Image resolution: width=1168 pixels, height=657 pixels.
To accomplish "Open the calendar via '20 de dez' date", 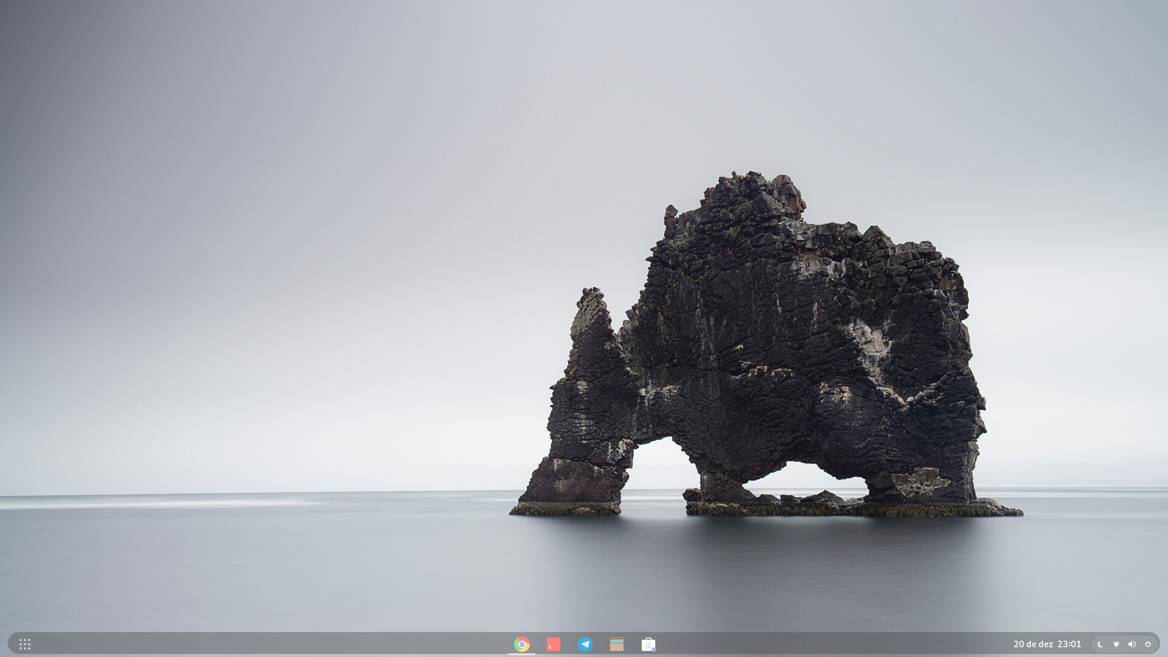I will (x=1033, y=644).
